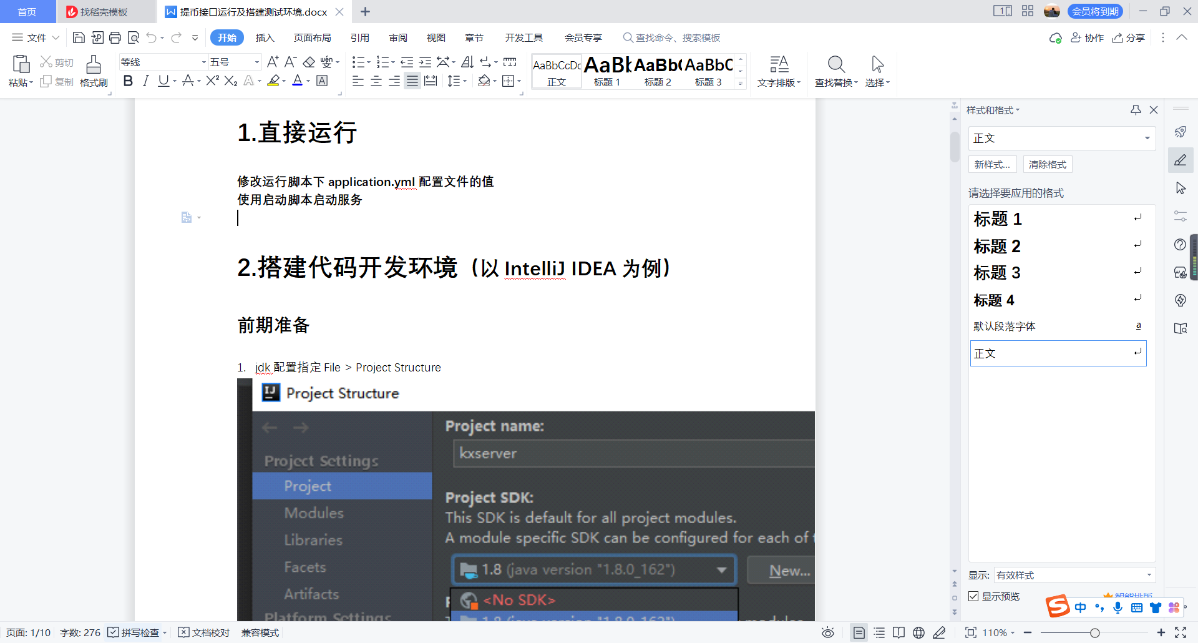This screenshot has height=643, width=1198.
Task: Enable document proofing (文档校对)
Action: pyautogui.click(x=203, y=632)
